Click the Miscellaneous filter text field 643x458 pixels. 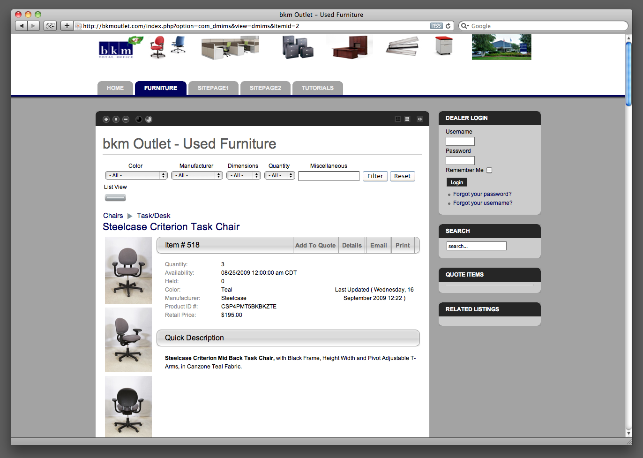pyautogui.click(x=329, y=176)
